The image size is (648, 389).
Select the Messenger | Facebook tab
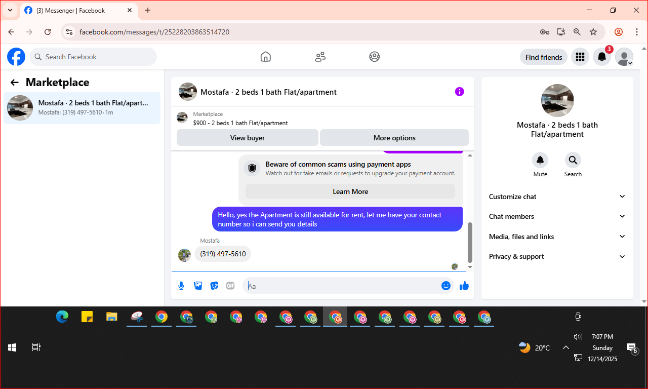(78, 10)
